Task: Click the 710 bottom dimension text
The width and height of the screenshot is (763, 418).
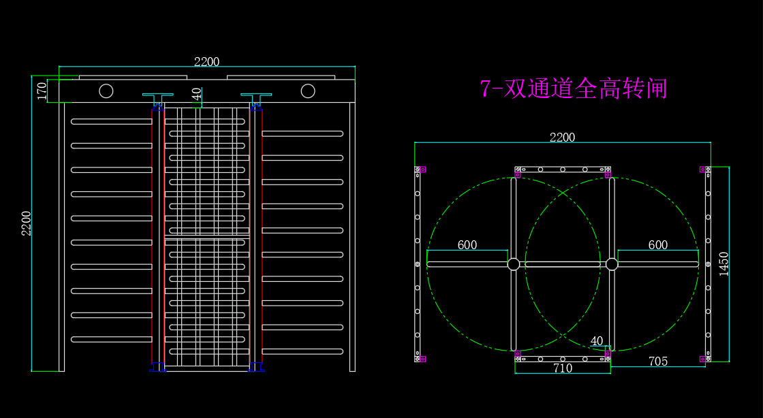Action: [563, 368]
